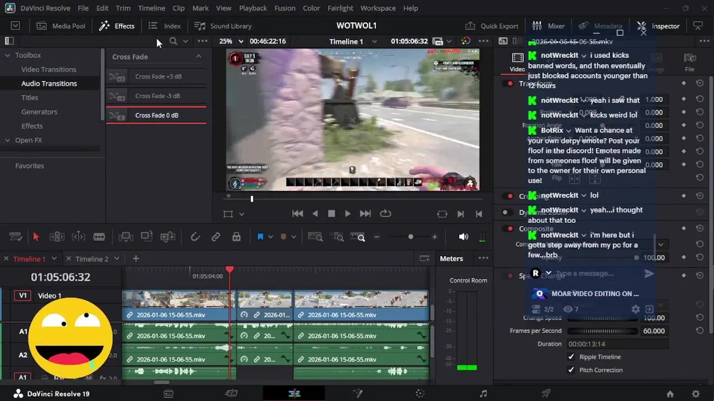Open the Fairlight menu
The height and width of the screenshot is (401, 714).
click(340, 8)
